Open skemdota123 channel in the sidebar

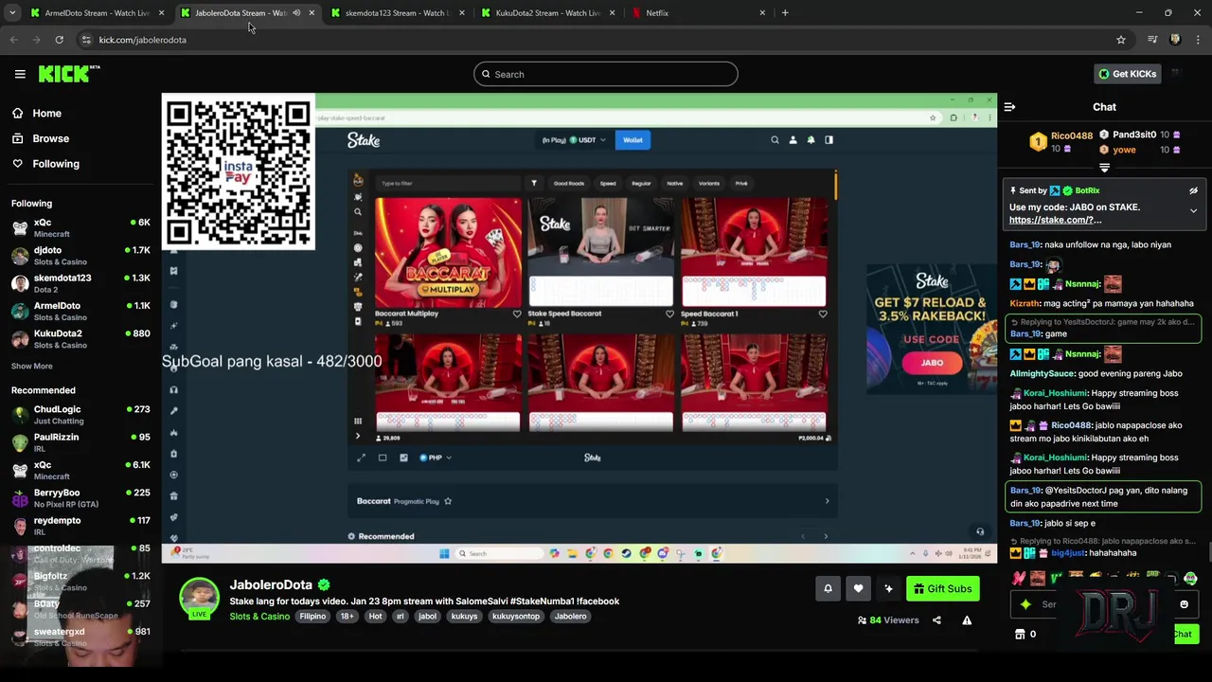pos(80,283)
